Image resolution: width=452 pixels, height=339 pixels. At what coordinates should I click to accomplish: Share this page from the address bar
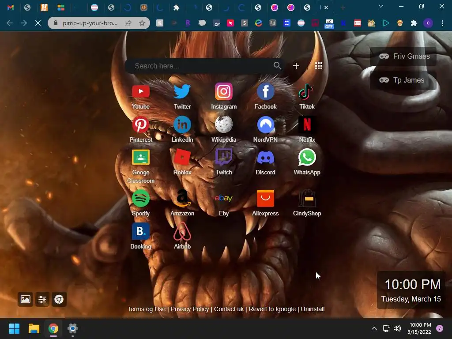[x=128, y=23]
